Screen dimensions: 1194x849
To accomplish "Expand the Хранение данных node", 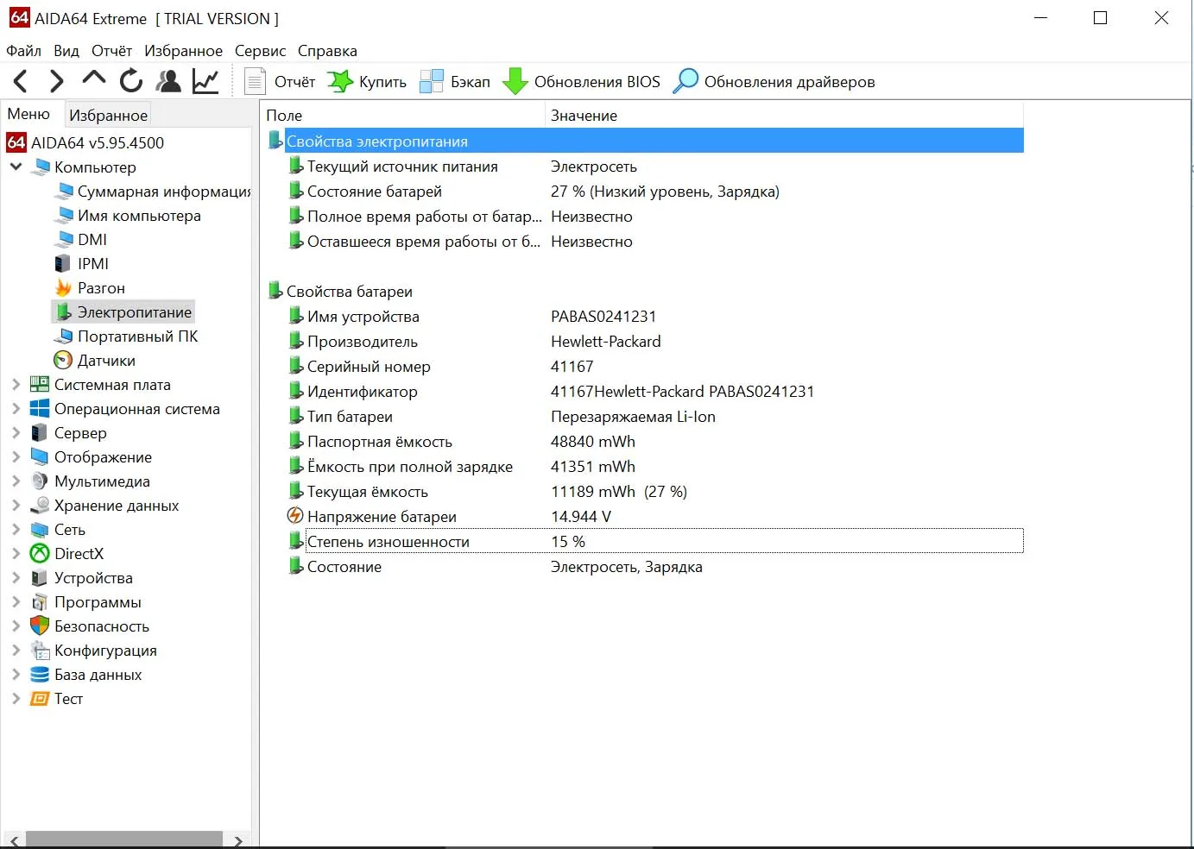I will 16,506.
